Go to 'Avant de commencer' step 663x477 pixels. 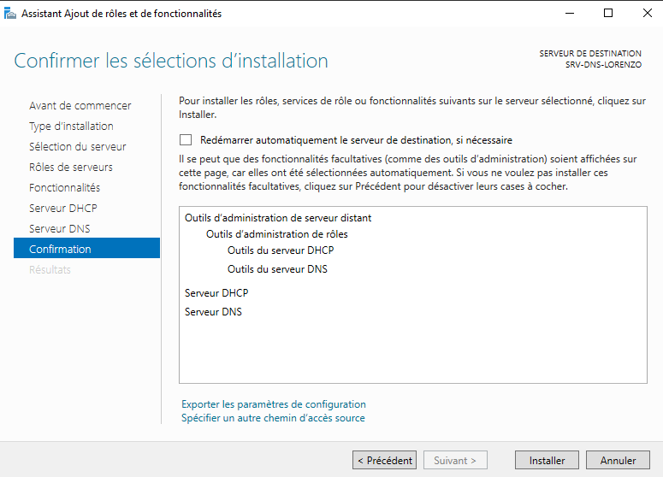(x=80, y=105)
